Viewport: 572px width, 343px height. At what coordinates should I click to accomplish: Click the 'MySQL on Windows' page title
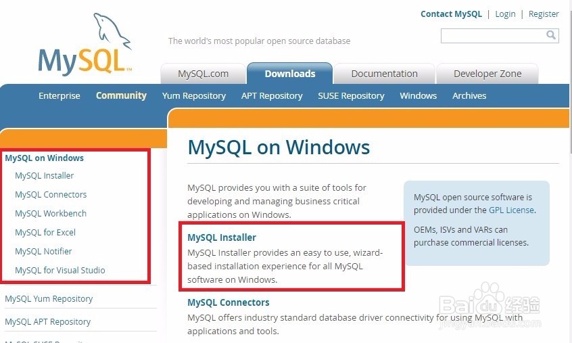point(279,147)
